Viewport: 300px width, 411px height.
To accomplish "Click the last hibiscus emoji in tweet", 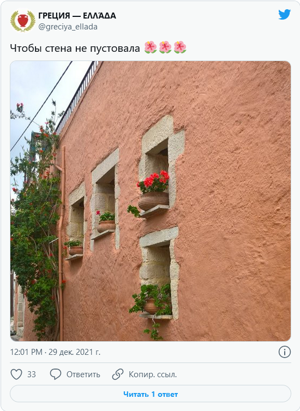I will pos(180,47).
